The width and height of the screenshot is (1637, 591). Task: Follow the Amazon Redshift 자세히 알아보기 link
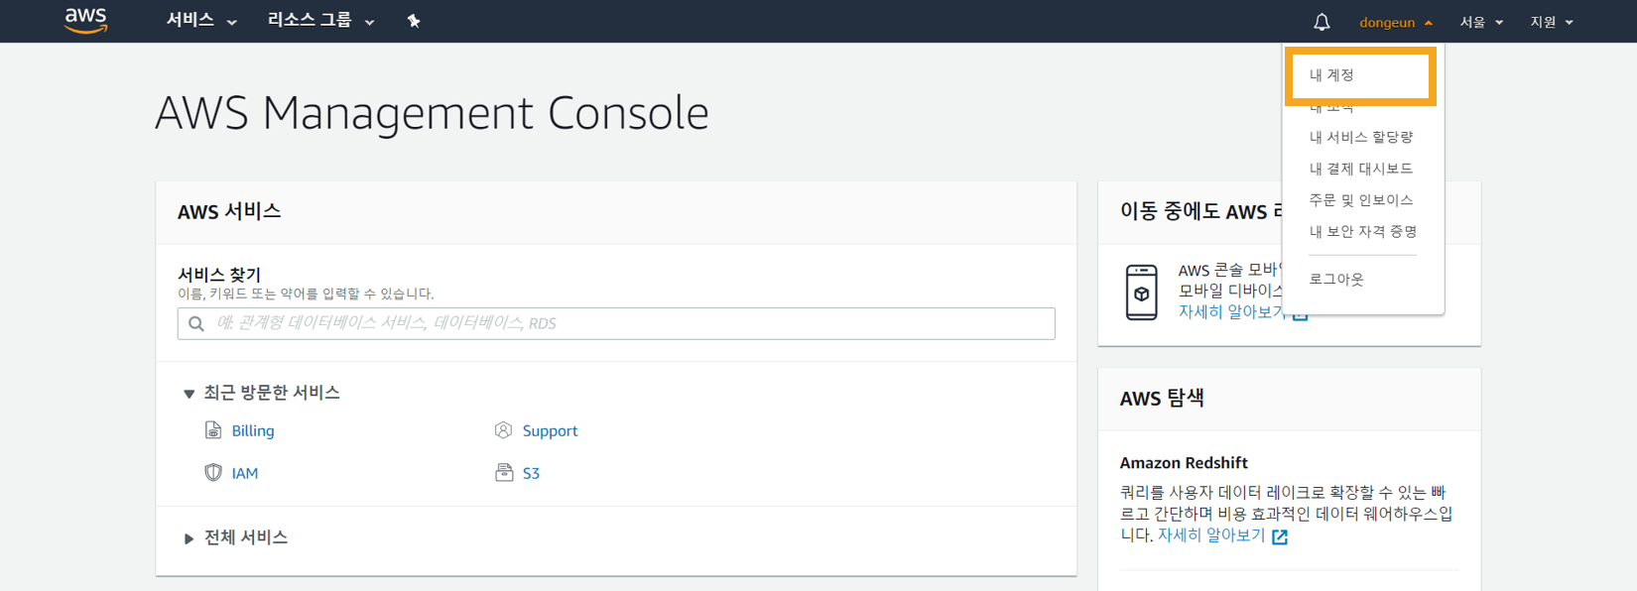[1211, 535]
